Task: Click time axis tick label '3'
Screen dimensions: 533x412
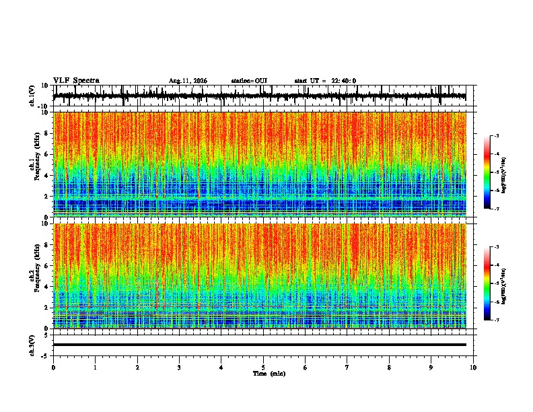Action: (179, 368)
